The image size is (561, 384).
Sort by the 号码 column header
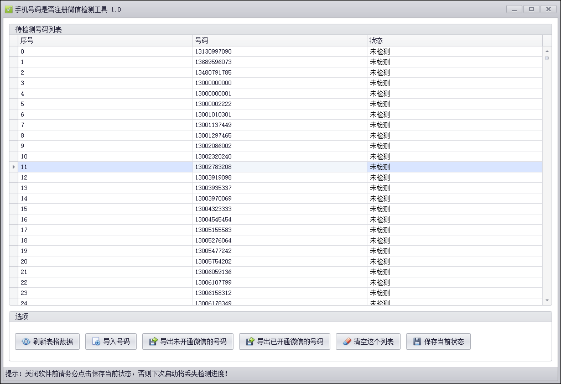tap(280, 40)
